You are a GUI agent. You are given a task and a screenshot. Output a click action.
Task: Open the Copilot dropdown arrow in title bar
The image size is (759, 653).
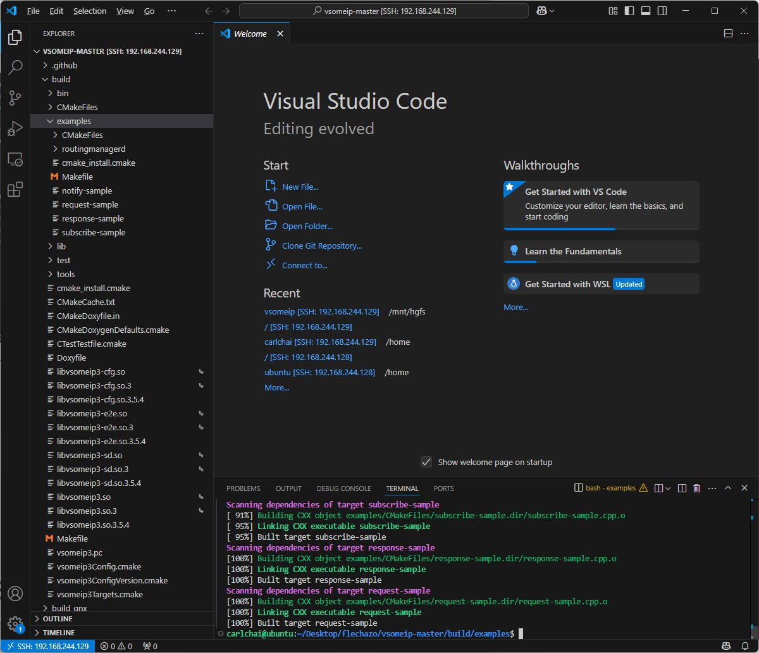pos(552,11)
